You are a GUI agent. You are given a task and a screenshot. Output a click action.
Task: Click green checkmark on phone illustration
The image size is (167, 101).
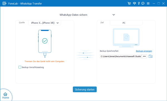[45, 41]
